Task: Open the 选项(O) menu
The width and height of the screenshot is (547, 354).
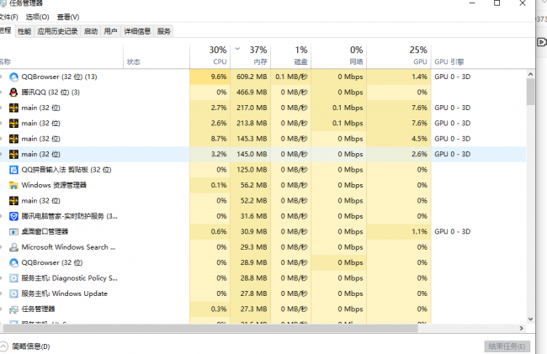Action: click(x=37, y=17)
